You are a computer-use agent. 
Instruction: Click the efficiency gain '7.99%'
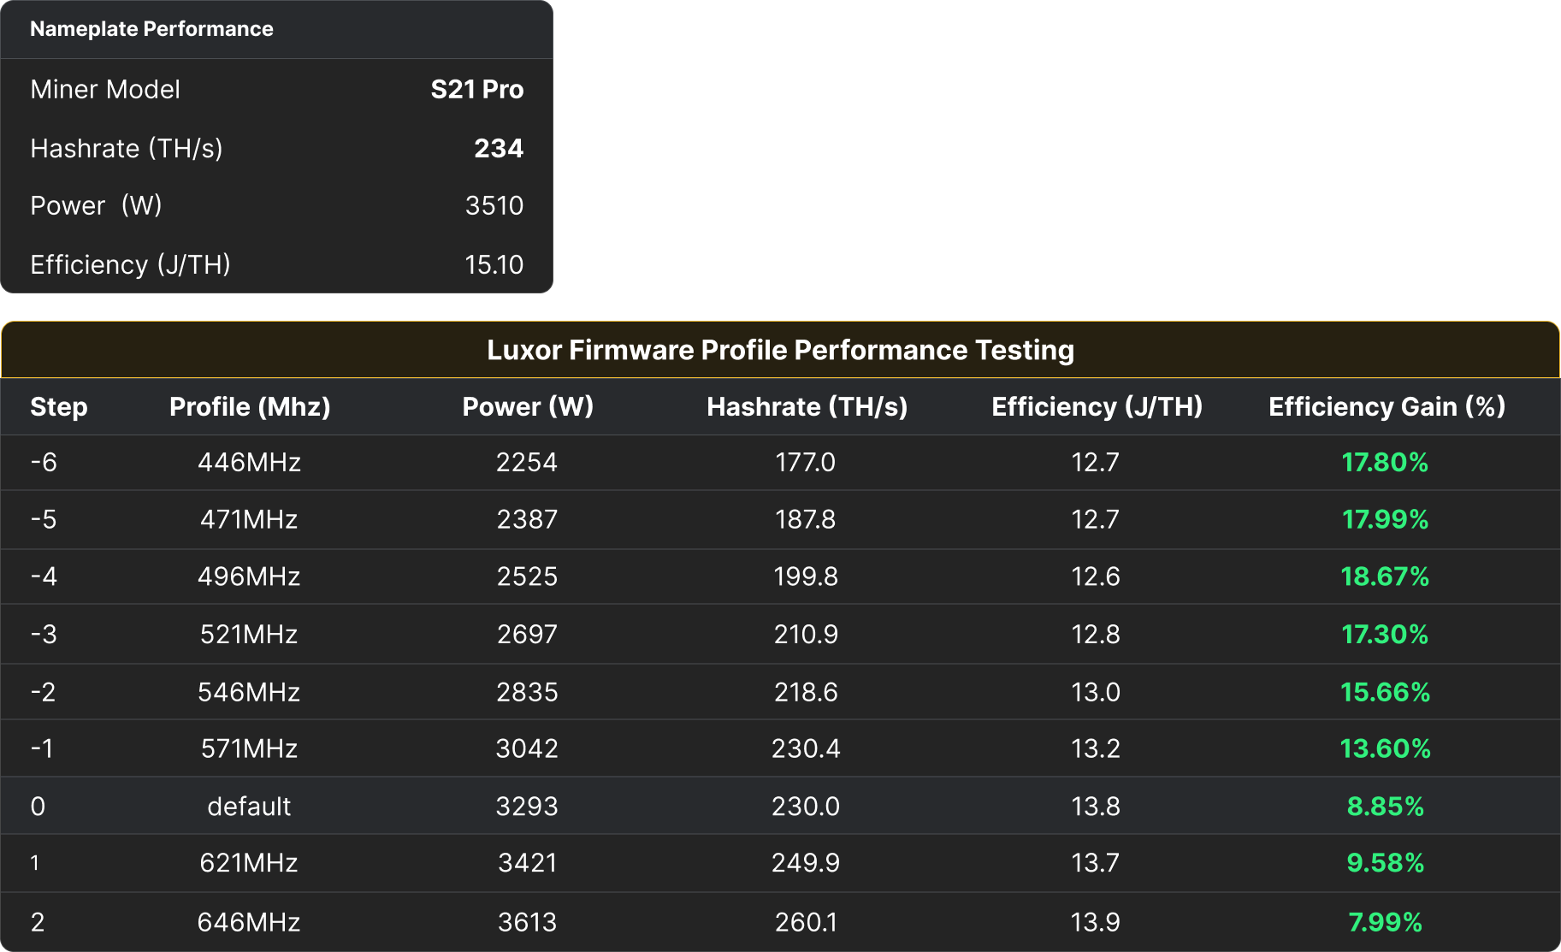coord(1385,922)
